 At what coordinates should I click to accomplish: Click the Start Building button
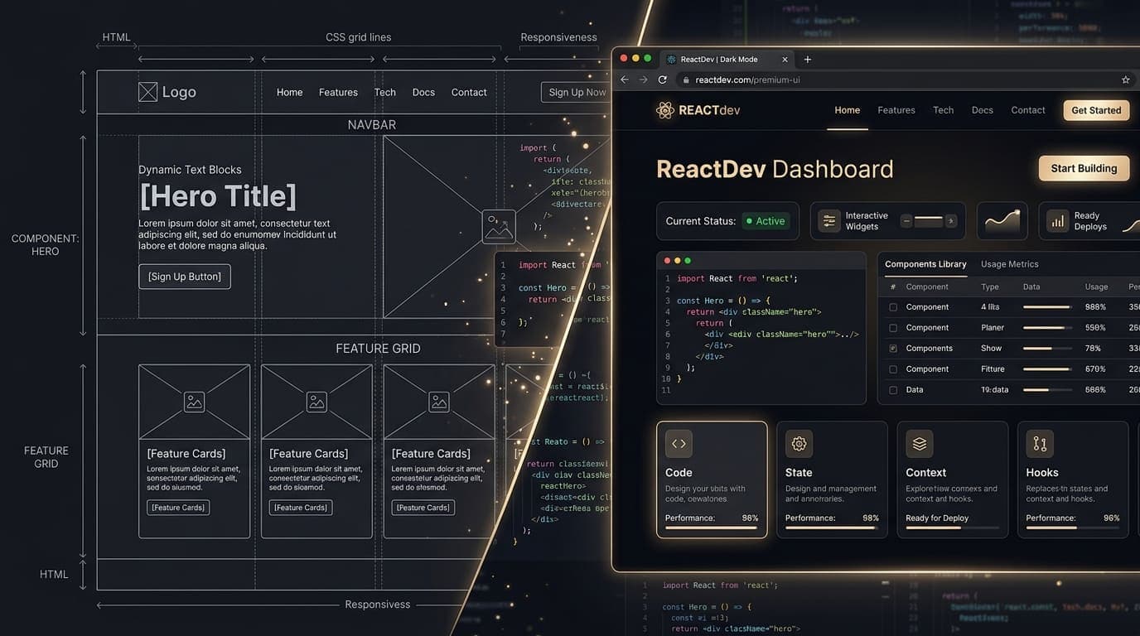(x=1084, y=168)
